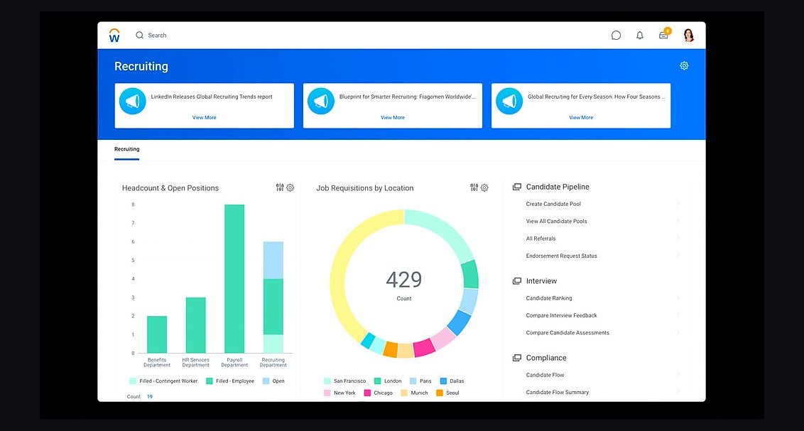Click the Benefits Department bar
The image size is (804, 431).
(157, 334)
